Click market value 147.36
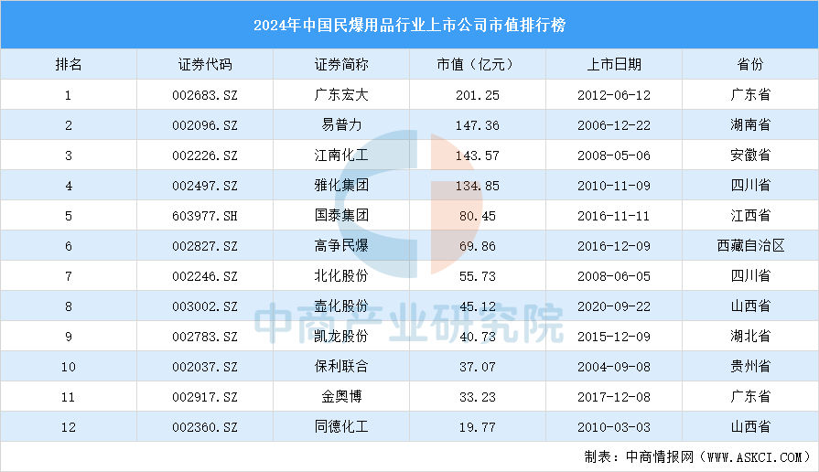 (478, 125)
